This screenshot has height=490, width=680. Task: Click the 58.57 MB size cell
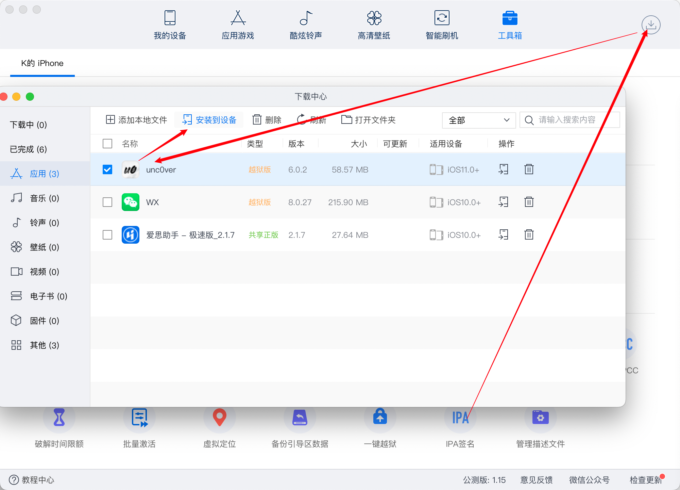point(350,169)
